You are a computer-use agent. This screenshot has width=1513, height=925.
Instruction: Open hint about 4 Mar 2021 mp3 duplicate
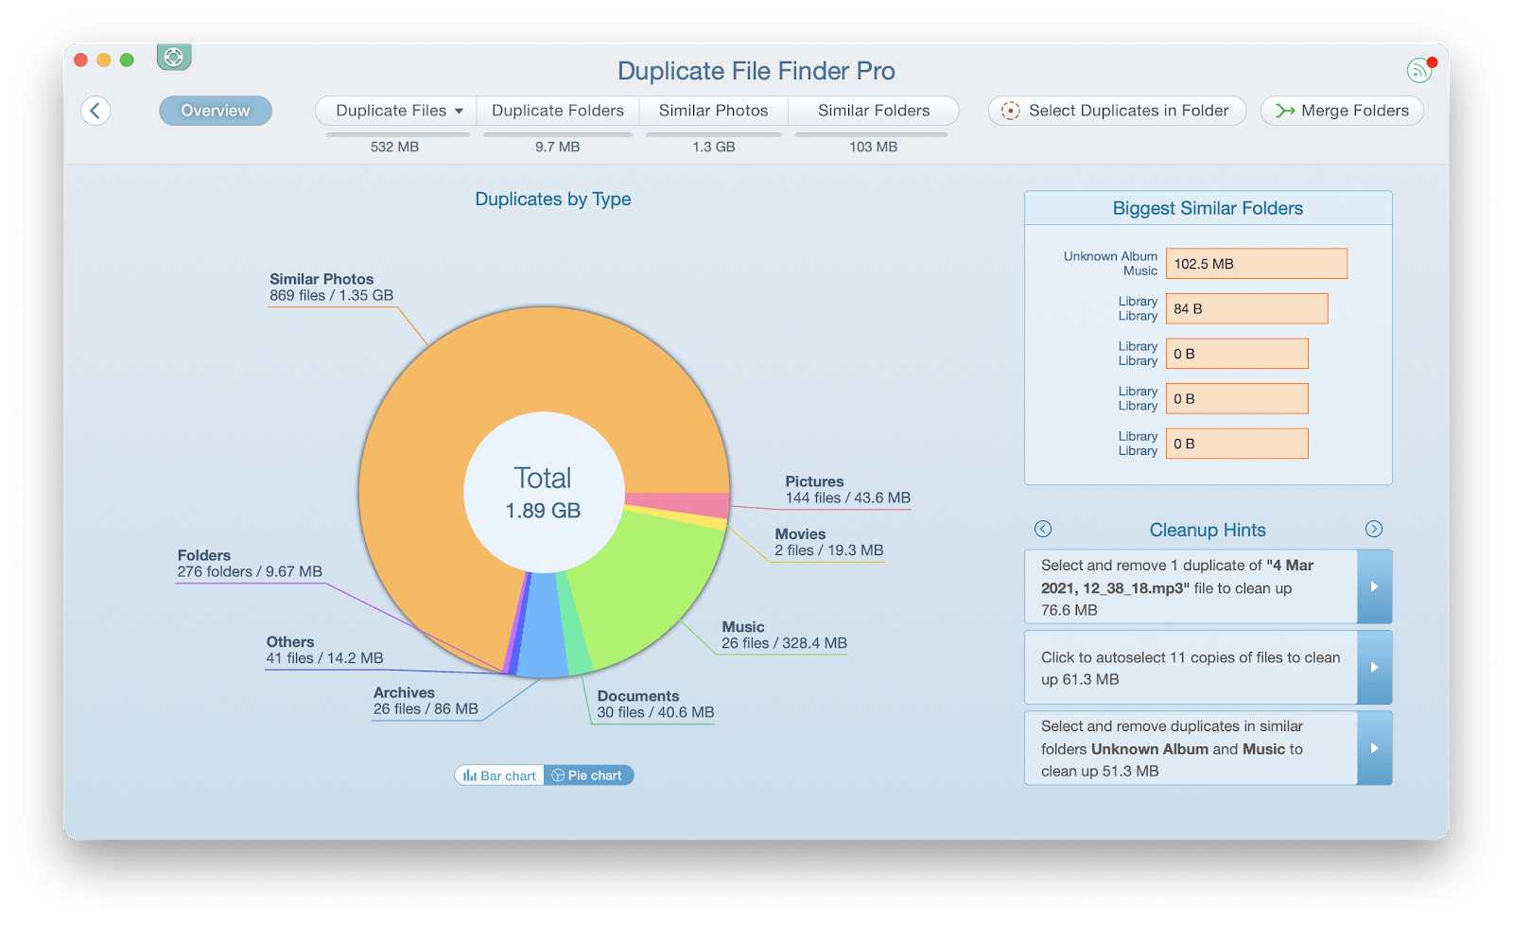(x=1191, y=586)
